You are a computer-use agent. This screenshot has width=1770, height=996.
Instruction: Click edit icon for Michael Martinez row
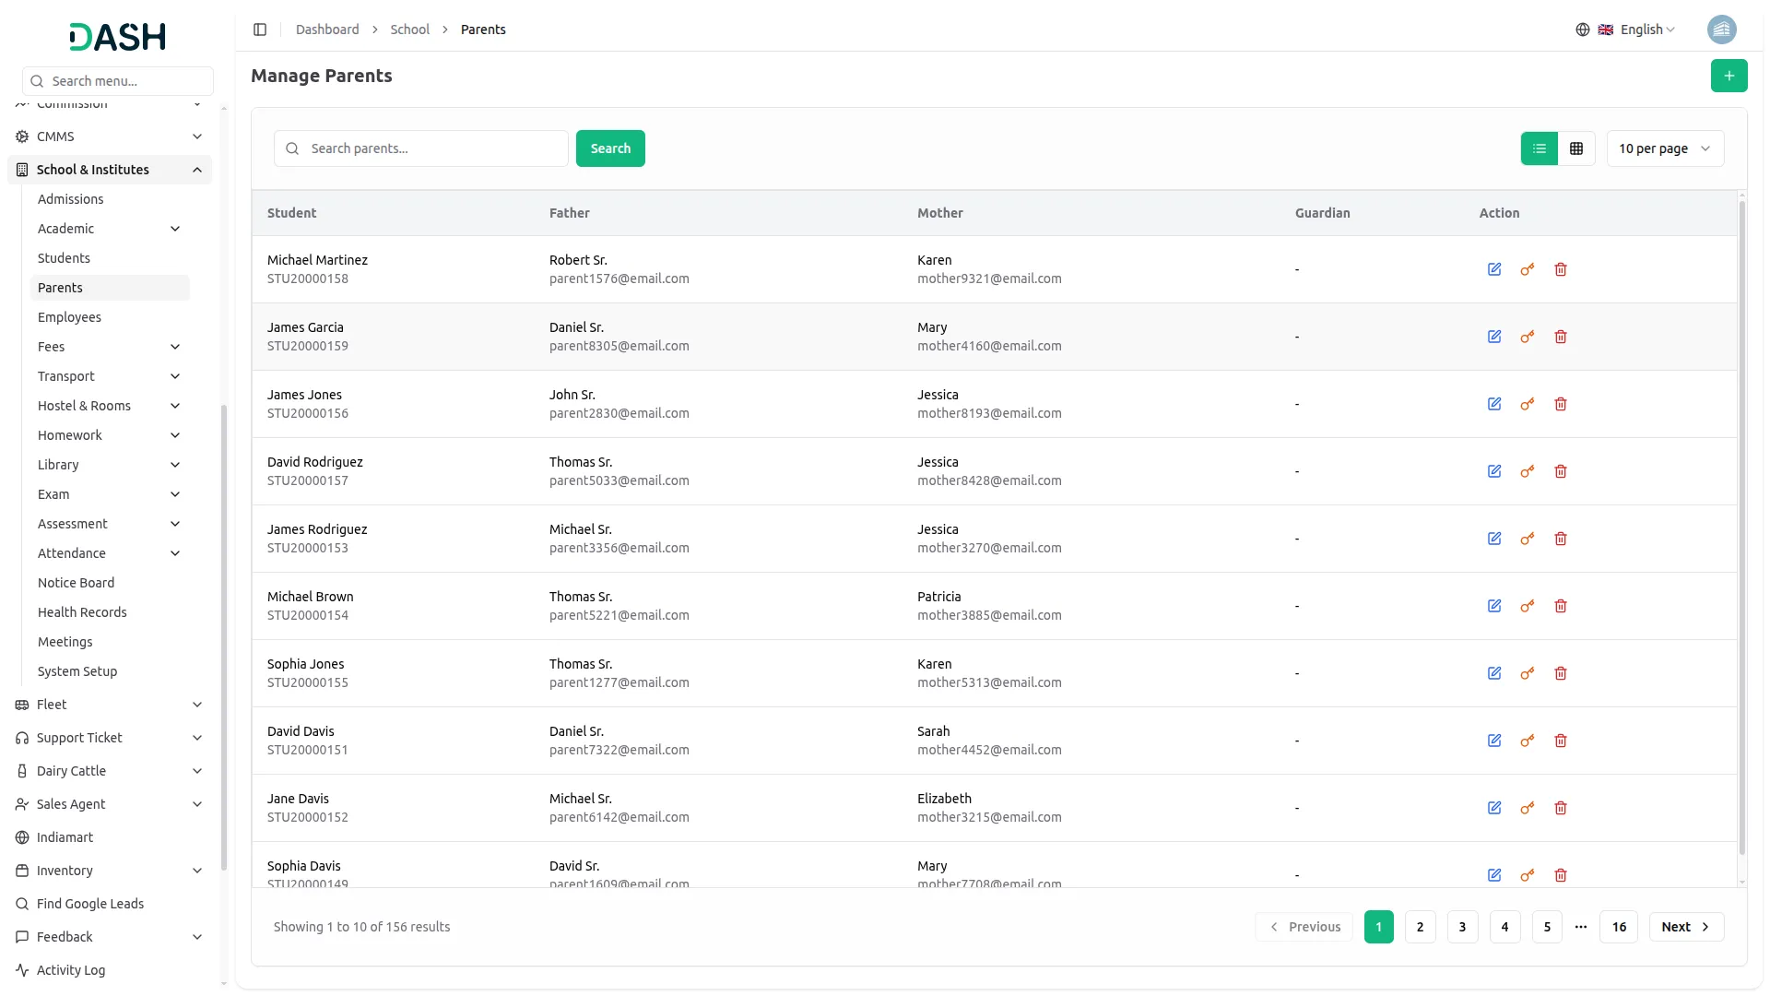[1494, 269]
